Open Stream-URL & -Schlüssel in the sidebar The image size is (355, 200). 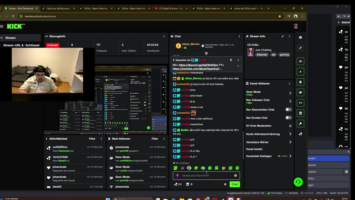click(x=21, y=45)
